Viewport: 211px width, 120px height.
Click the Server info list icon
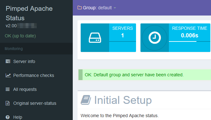8,61
